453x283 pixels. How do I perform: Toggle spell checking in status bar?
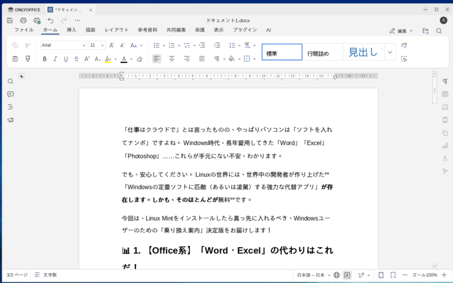tap(347, 275)
